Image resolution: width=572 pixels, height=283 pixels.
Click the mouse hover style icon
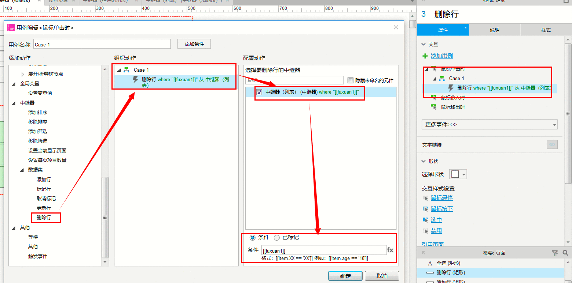(x=425, y=198)
